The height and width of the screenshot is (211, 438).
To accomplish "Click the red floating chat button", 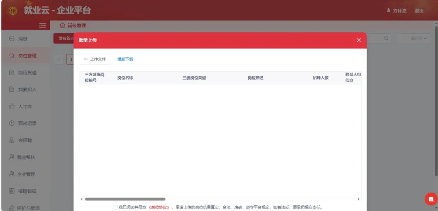I will coord(431,199).
